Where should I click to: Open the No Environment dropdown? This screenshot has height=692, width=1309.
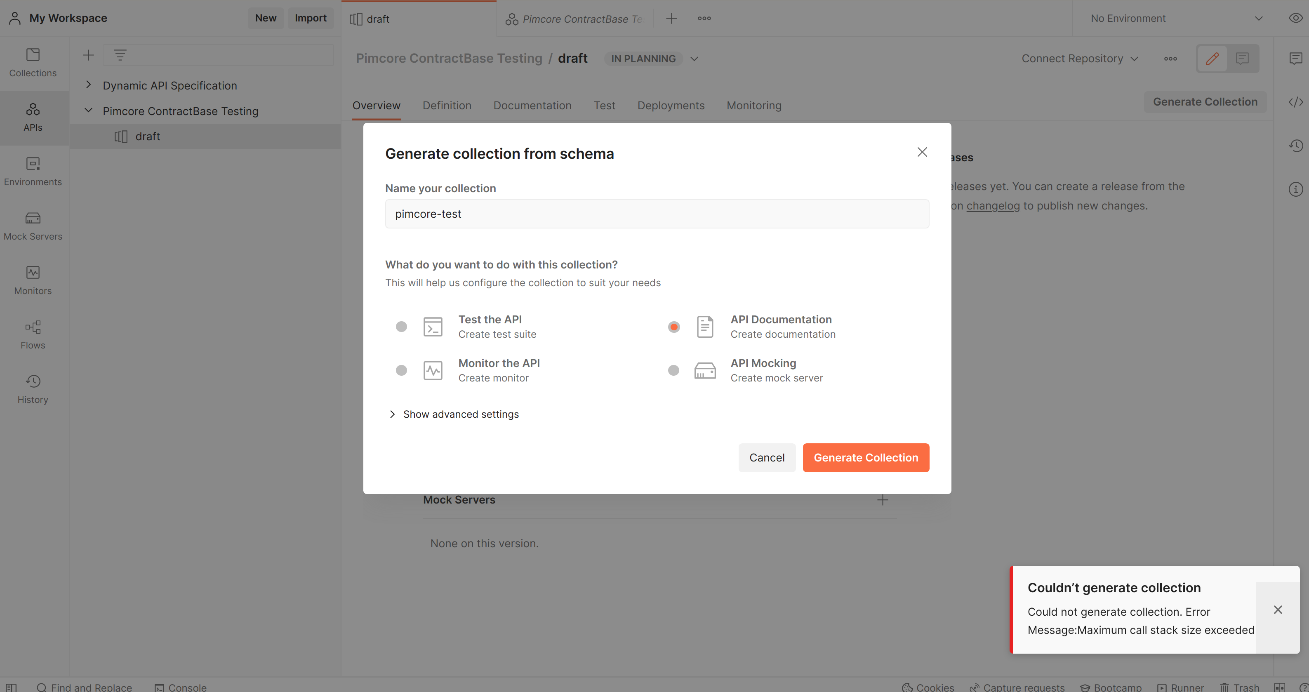[x=1175, y=18]
